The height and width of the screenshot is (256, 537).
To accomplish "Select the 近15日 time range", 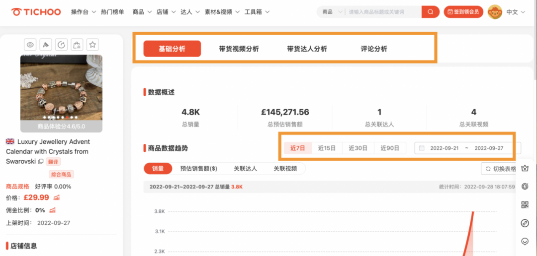I will point(327,148).
